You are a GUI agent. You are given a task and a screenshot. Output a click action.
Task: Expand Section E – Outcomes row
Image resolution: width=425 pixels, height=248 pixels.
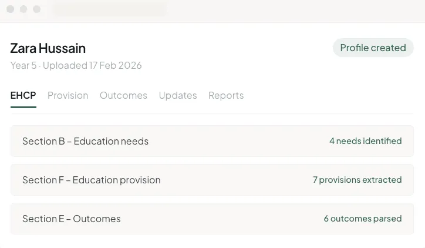(x=212, y=219)
